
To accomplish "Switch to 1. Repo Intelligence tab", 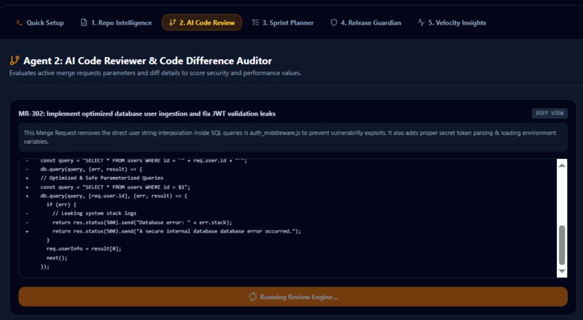I will (116, 22).
